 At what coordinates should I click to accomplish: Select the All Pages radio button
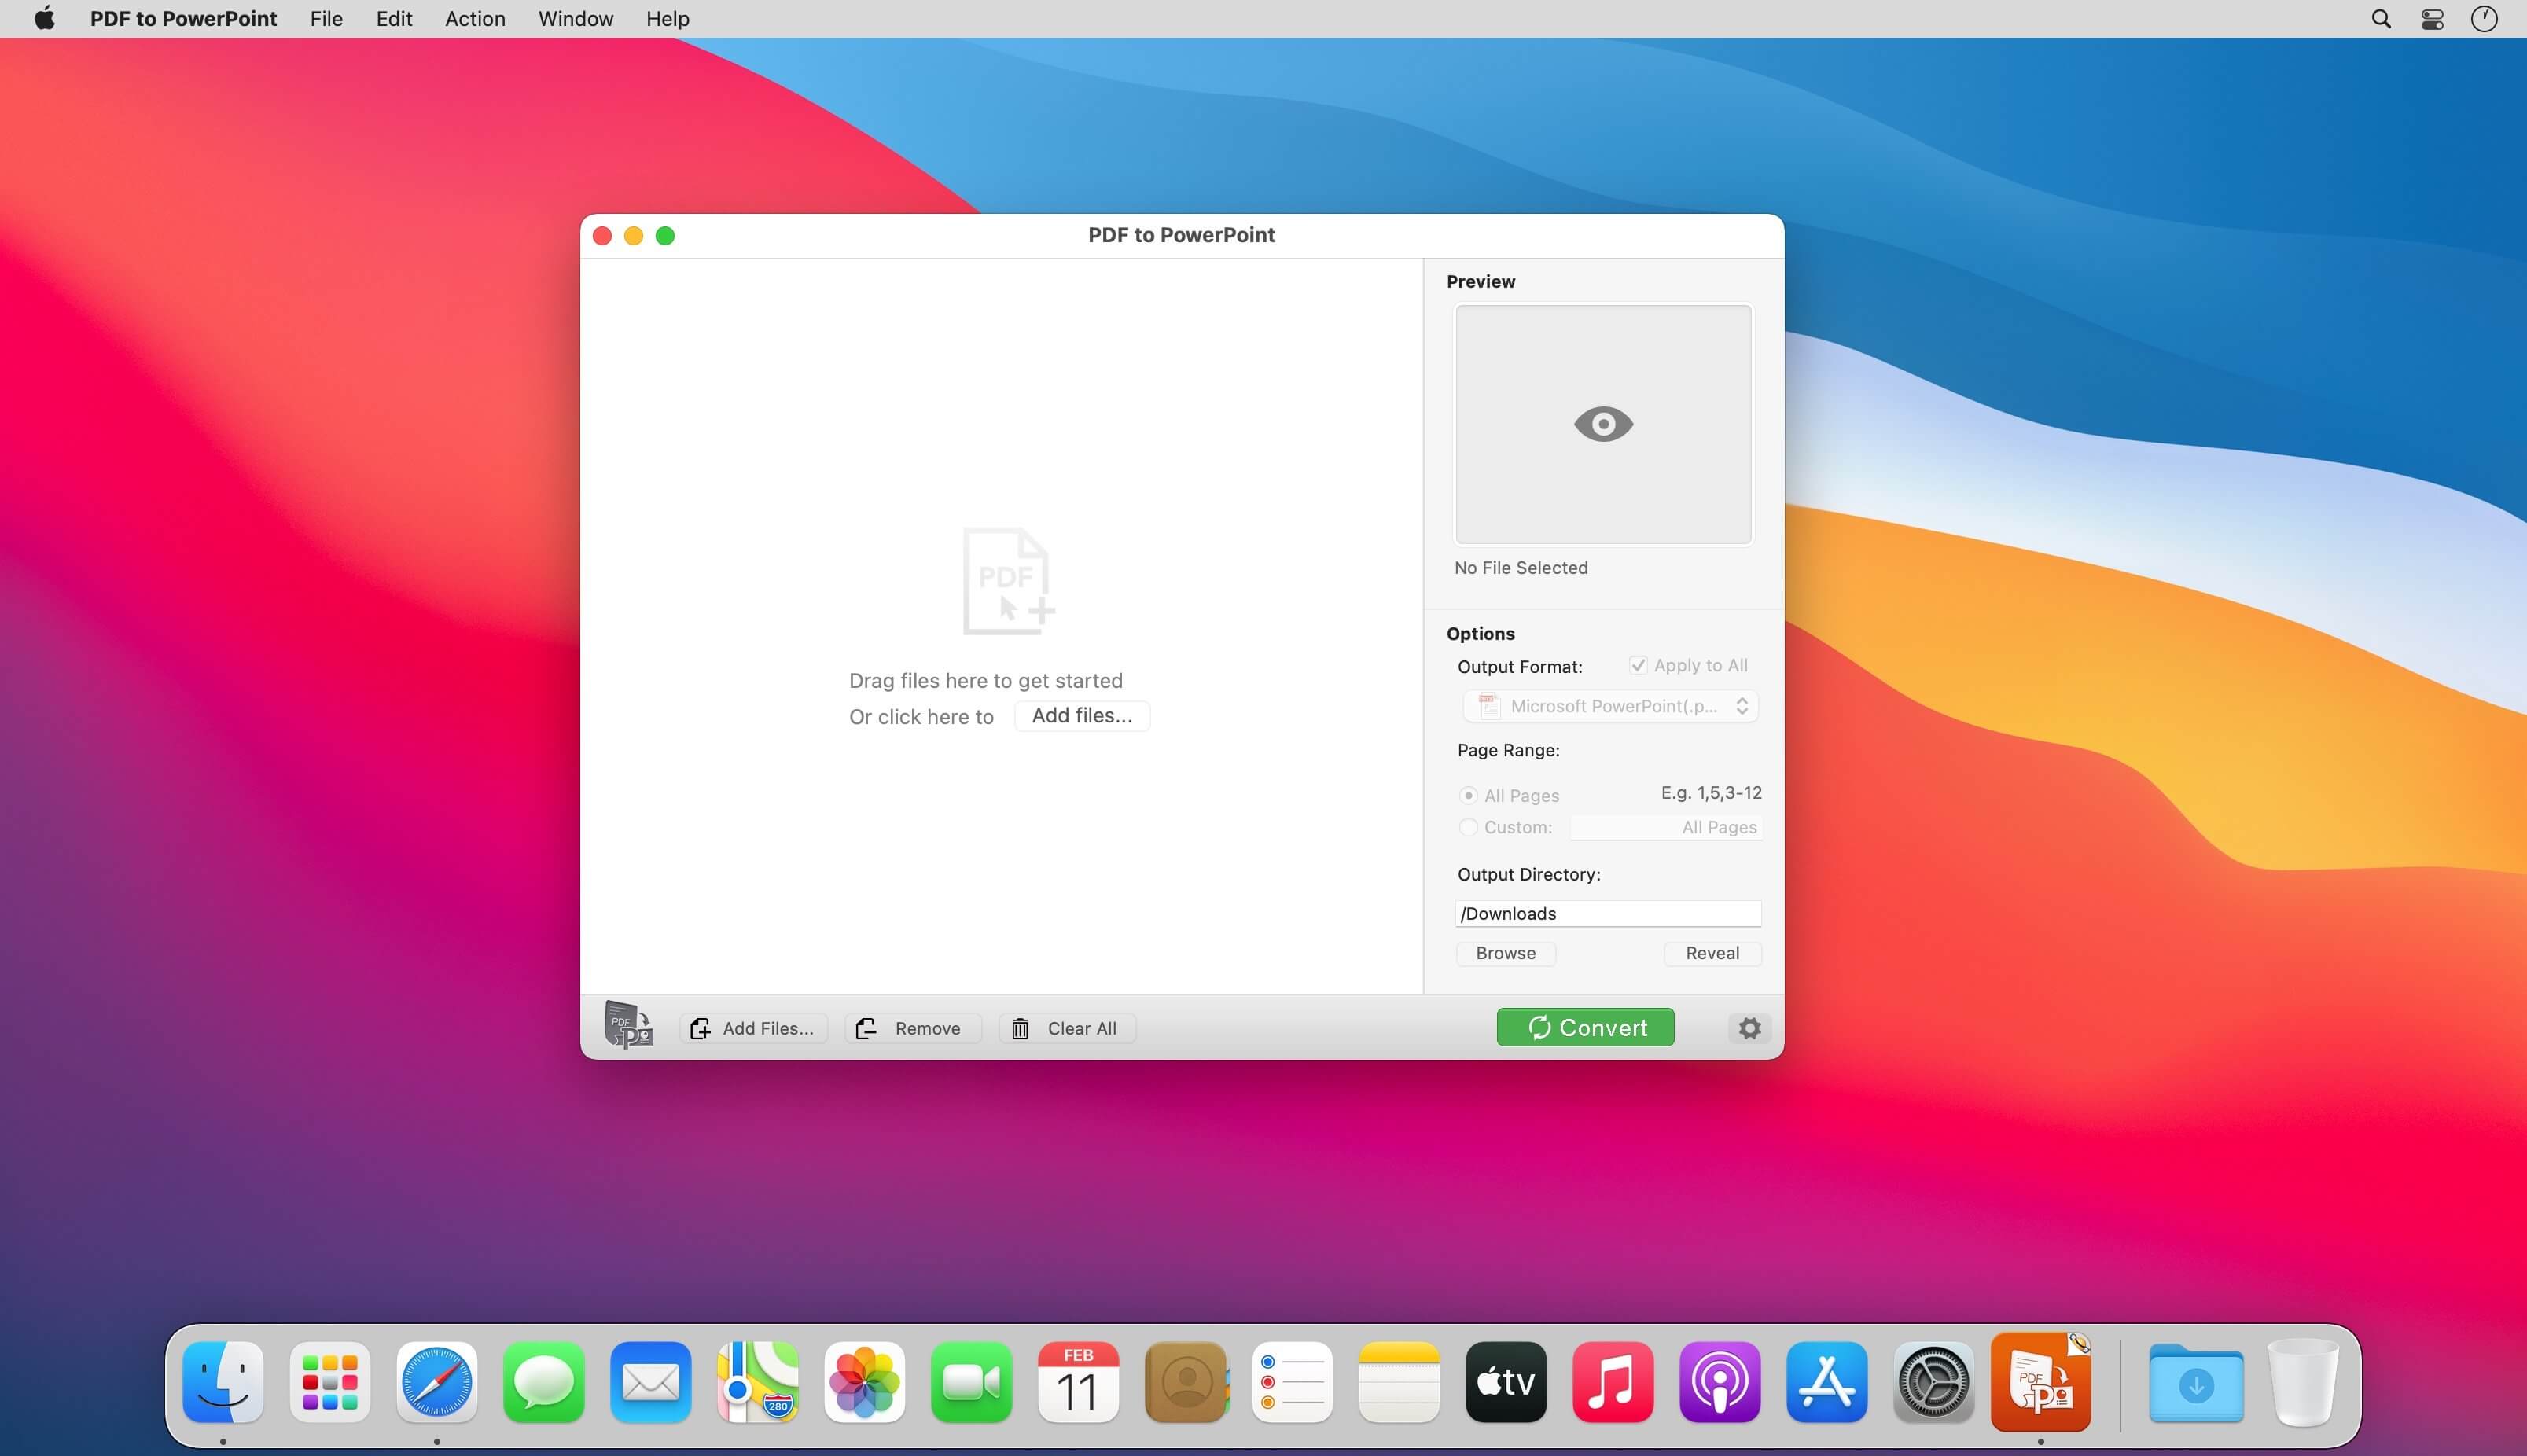(x=1468, y=795)
